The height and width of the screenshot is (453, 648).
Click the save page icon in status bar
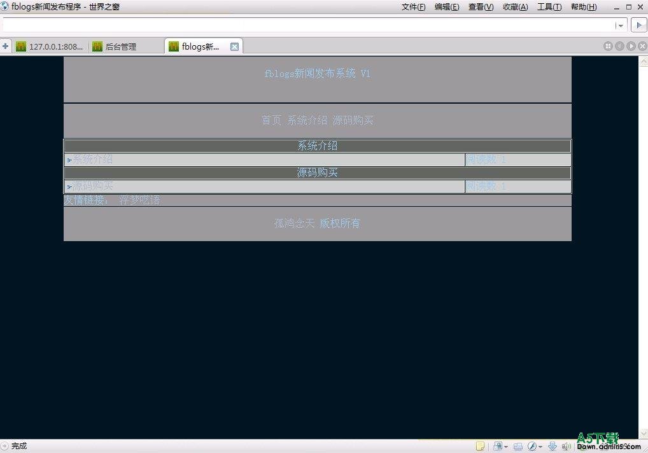click(498, 446)
